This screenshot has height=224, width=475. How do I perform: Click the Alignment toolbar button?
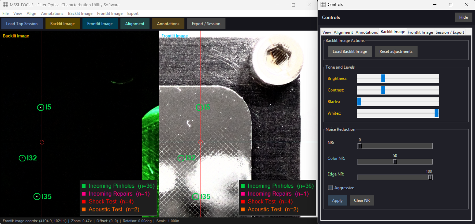[135, 24]
